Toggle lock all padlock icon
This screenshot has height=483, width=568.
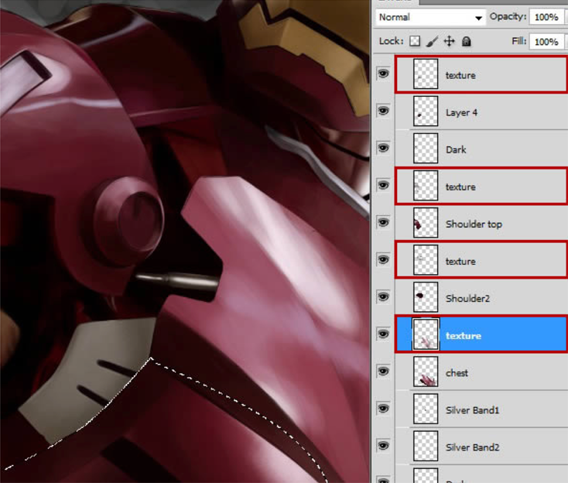467,42
